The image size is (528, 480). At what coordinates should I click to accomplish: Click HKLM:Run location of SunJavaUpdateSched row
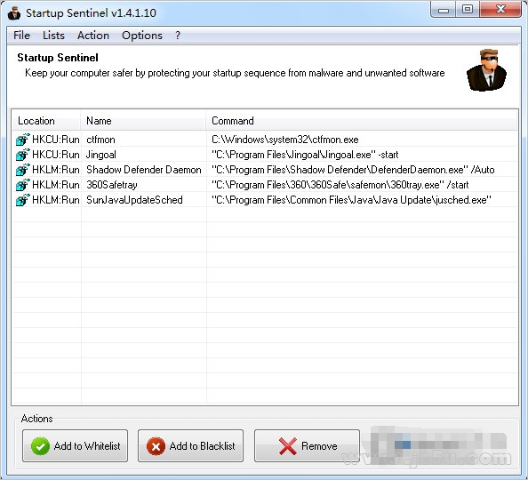pos(56,200)
